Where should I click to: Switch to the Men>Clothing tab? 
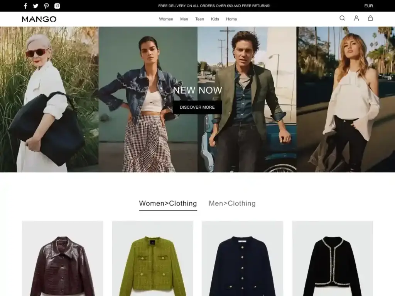click(x=232, y=203)
